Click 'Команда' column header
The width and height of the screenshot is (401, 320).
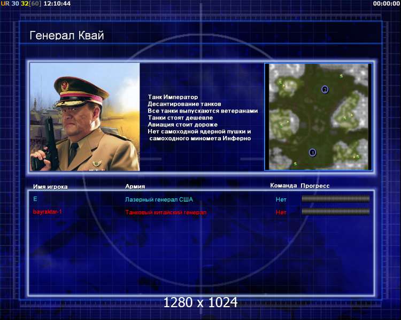(x=283, y=186)
